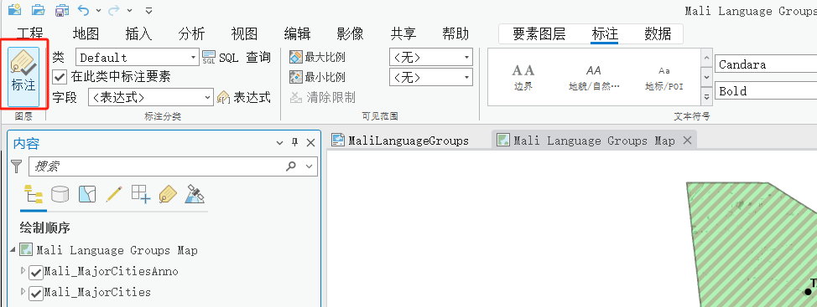Collapse the Mali Language Groups Map node
817x307 pixels.
point(13,250)
